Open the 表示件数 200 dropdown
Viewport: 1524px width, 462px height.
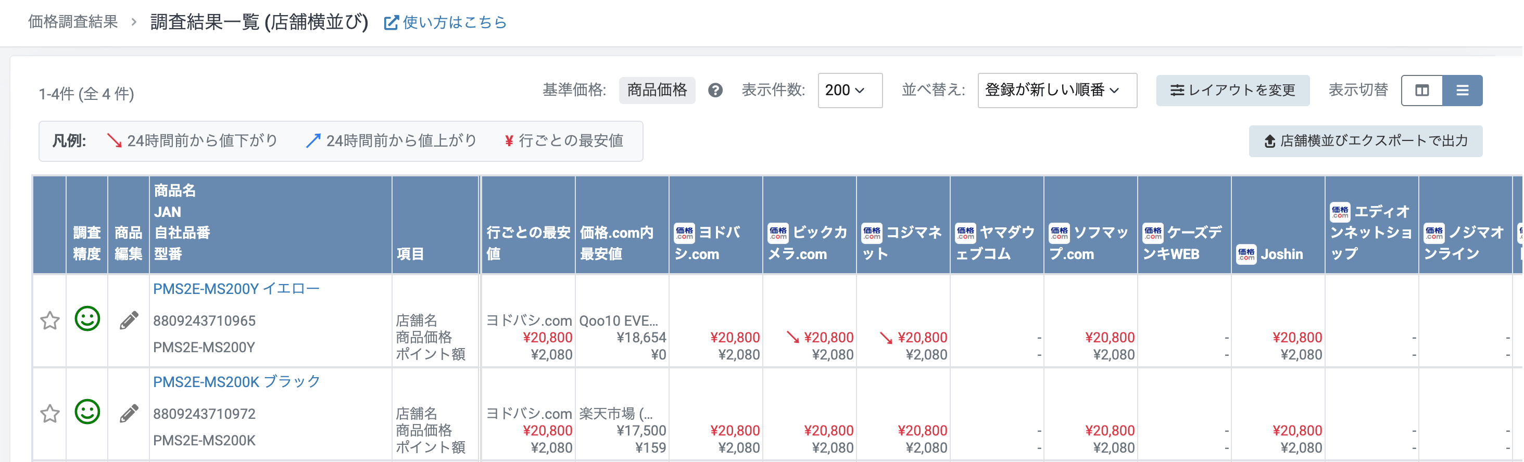850,91
